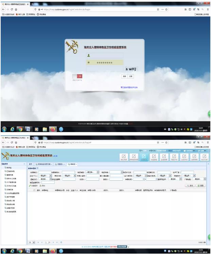
Task: Switch to the 首页 home tab
Action: (x=31, y=164)
